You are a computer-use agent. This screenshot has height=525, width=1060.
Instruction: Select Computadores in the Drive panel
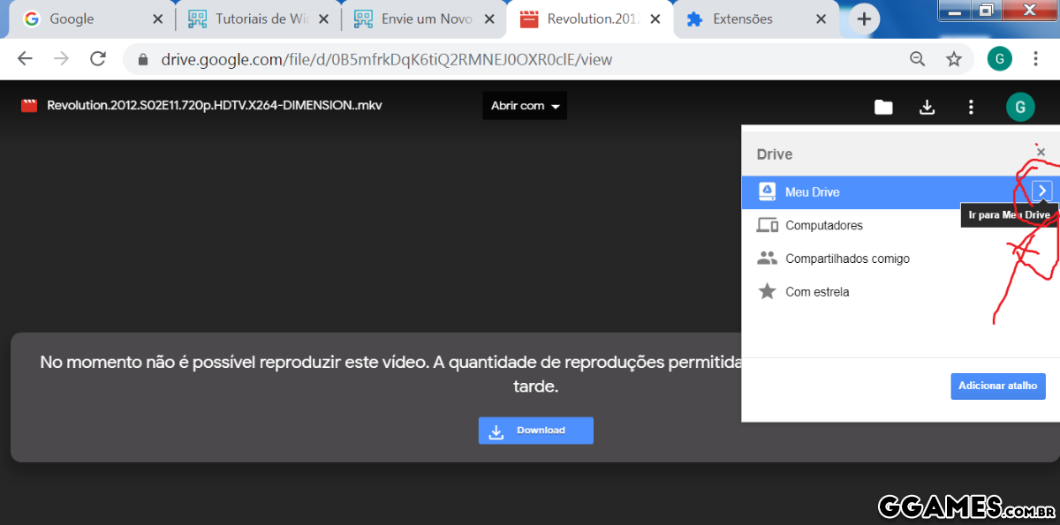pyautogui.click(x=823, y=226)
